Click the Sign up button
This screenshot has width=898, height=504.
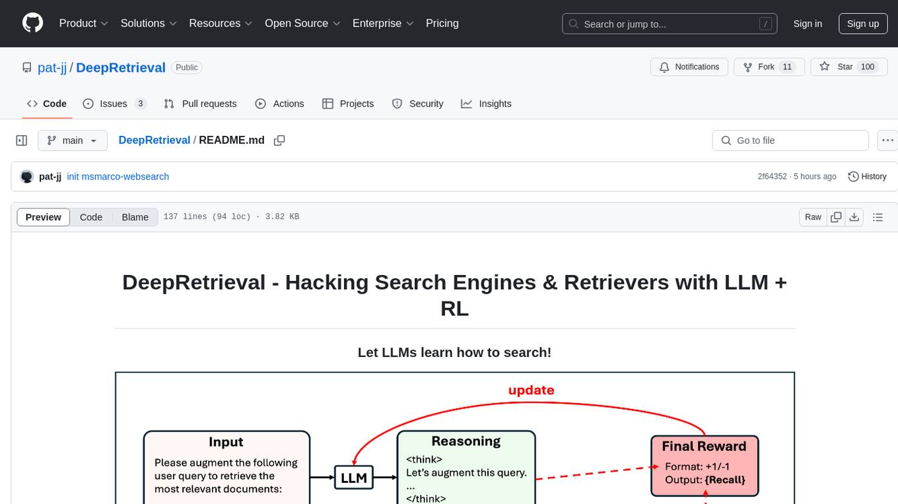click(863, 24)
